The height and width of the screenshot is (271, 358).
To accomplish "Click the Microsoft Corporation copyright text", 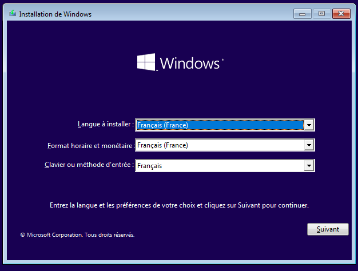I will coord(77,235).
